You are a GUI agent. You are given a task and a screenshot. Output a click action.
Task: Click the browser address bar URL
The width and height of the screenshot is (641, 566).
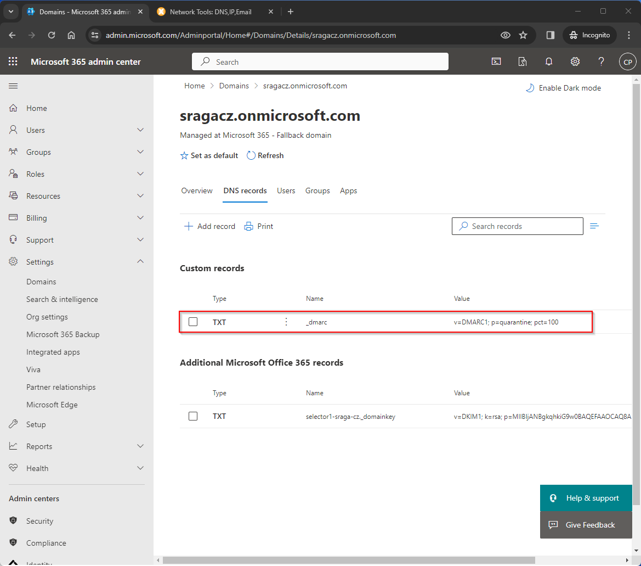pos(251,35)
